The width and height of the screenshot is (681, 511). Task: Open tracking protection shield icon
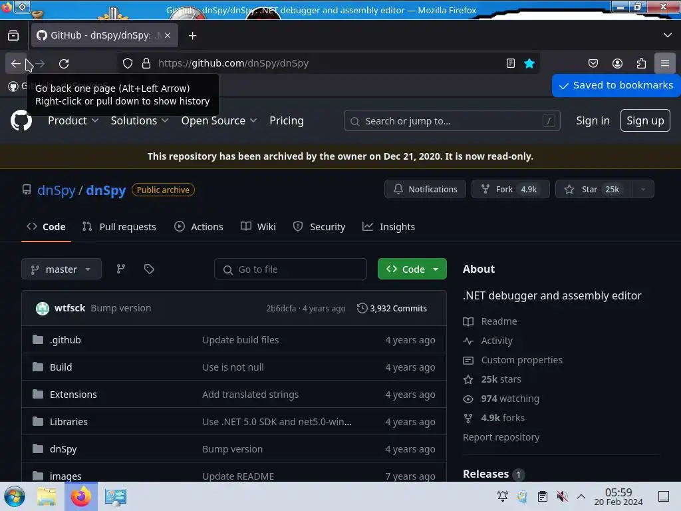pos(128,63)
